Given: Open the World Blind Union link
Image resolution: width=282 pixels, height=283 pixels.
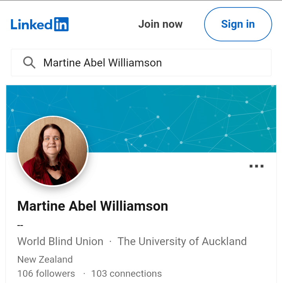Looking at the screenshot, I should coord(60,242).
